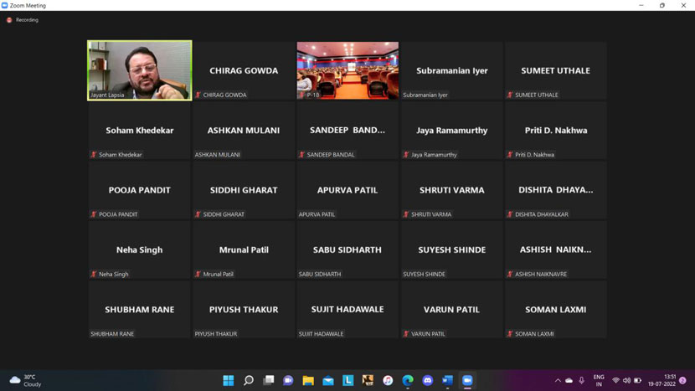Click muted mic icon on Neha Singh tile
This screenshot has height=391, width=695.
94,275
